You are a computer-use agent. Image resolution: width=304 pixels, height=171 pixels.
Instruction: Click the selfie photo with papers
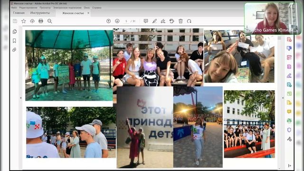click(x=239, y=56)
